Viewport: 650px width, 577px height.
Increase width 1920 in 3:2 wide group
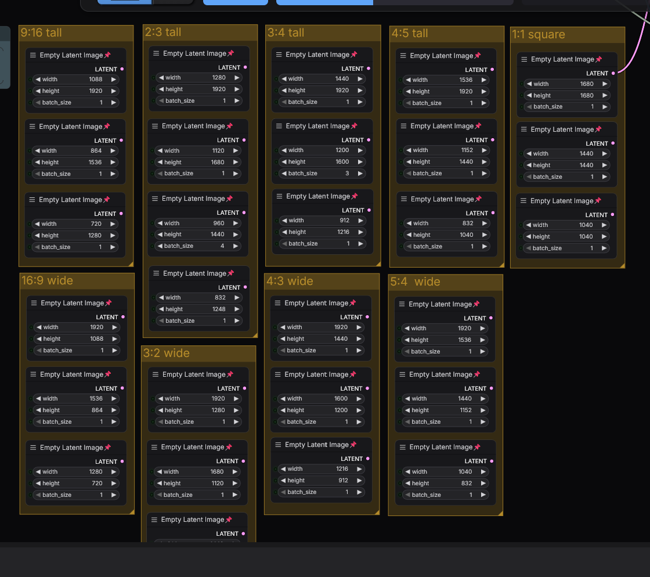coord(236,398)
